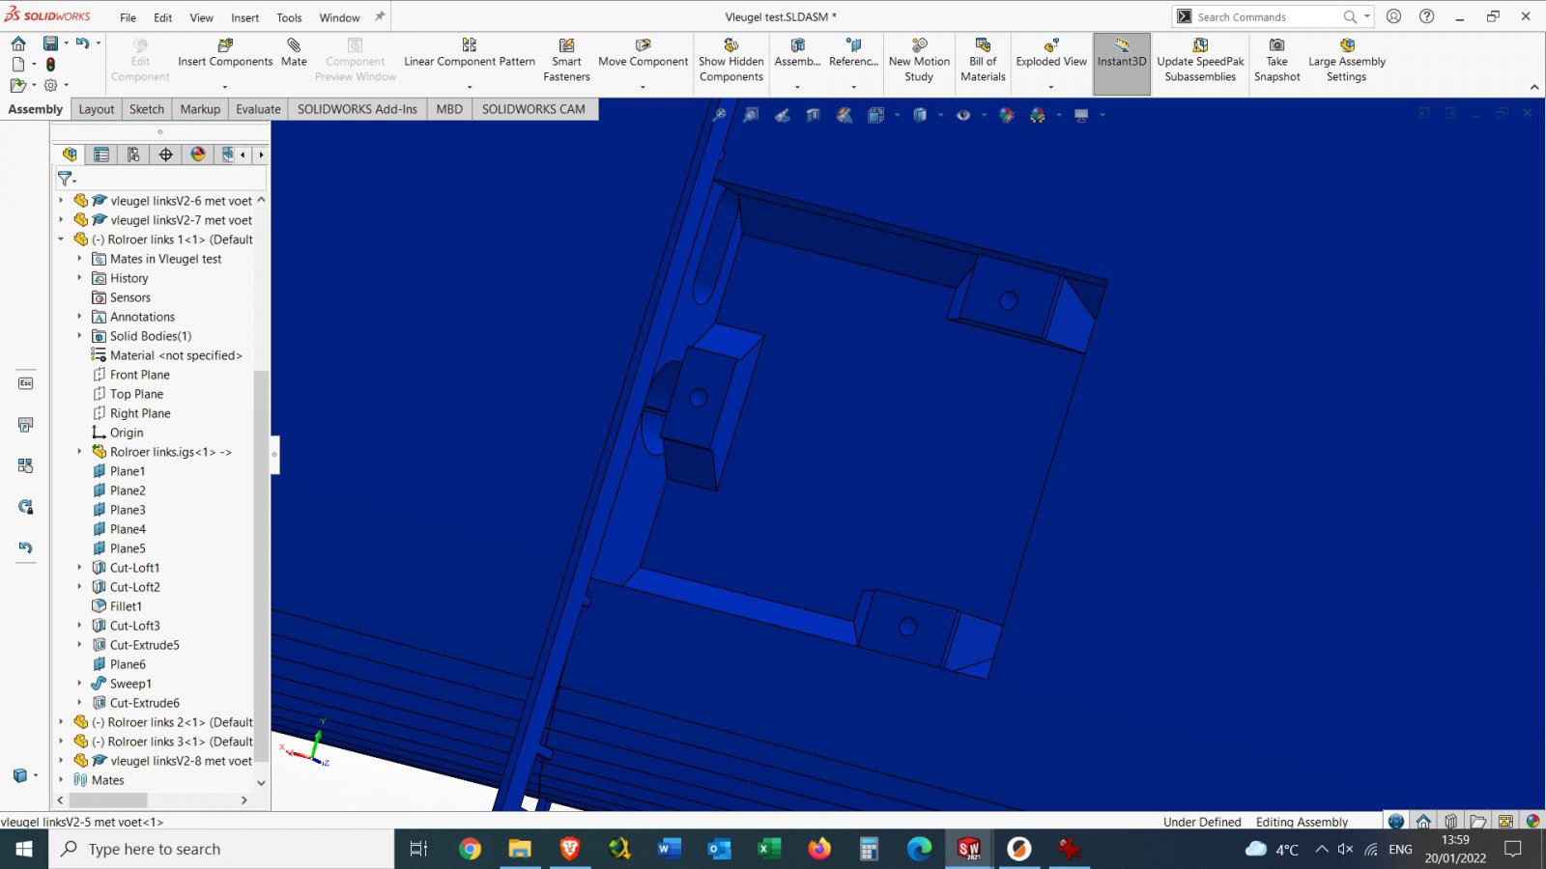Expand Solid Bodies(1) folder
Image resolution: width=1546 pixels, height=869 pixels.
click(x=80, y=336)
